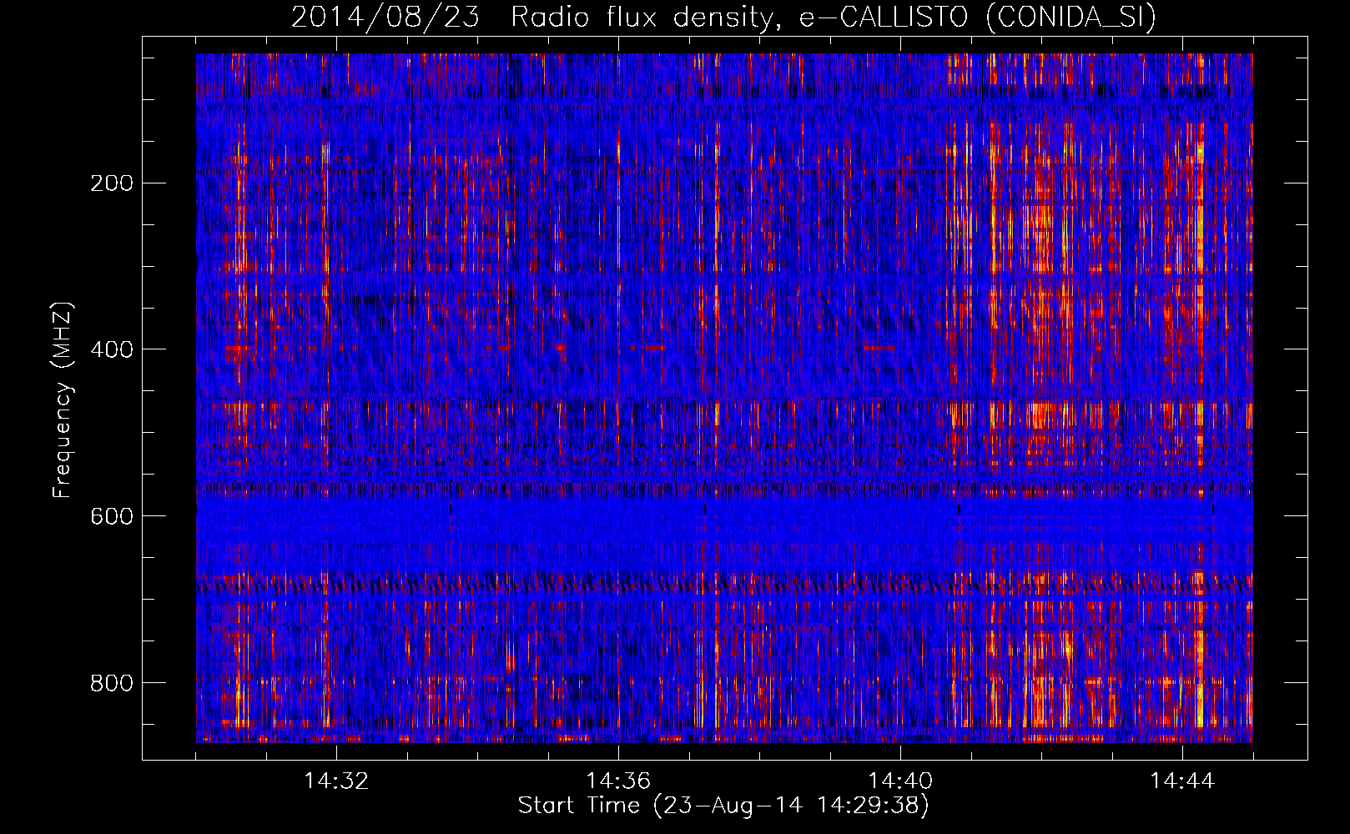Click the 800 frequency tick label

pos(112,683)
